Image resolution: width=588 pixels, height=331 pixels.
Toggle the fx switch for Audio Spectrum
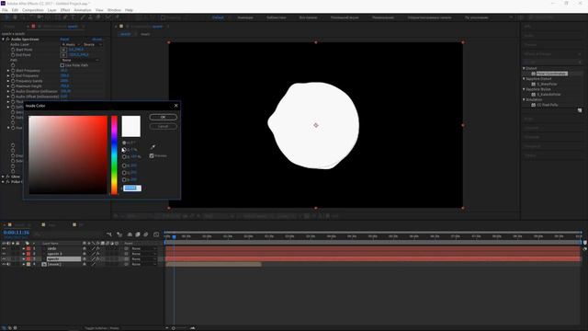[7, 39]
